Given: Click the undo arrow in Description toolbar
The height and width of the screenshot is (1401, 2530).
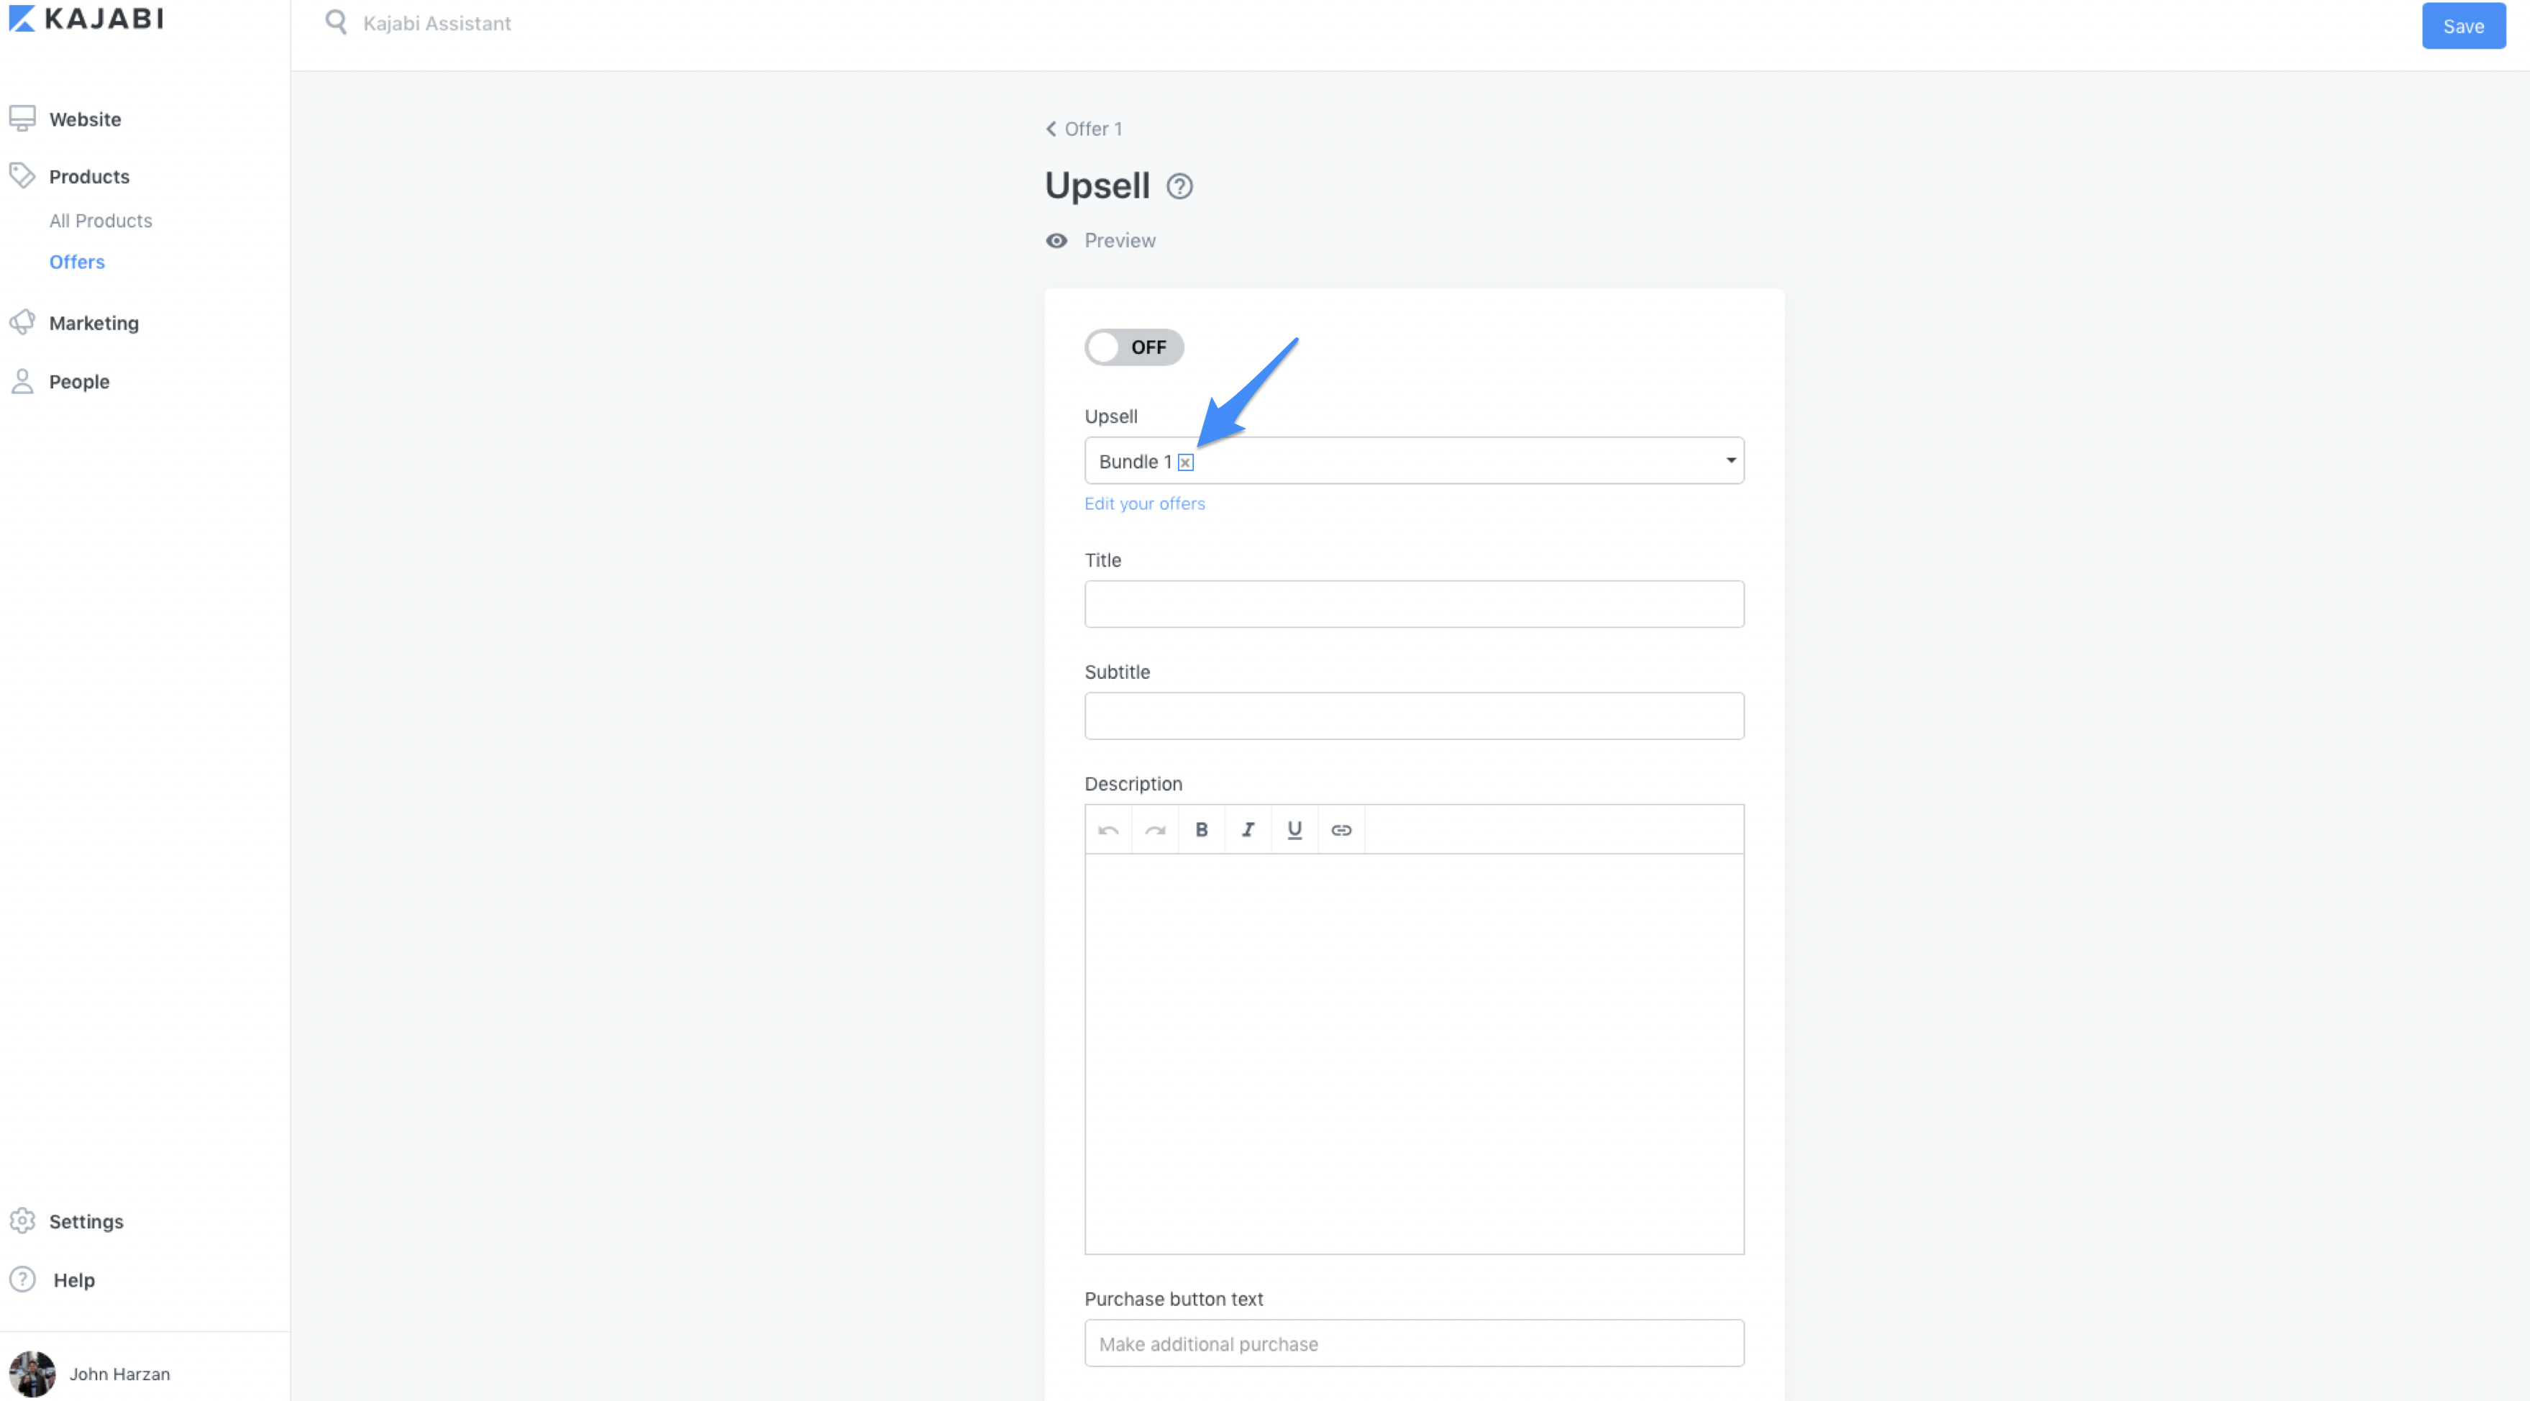Looking at the screenshot, I should (1108, 829).
